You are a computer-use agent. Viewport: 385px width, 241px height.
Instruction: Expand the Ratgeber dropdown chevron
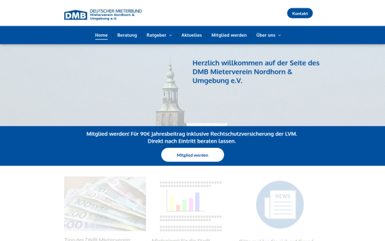pyautogui.click(x=171, y=35)
